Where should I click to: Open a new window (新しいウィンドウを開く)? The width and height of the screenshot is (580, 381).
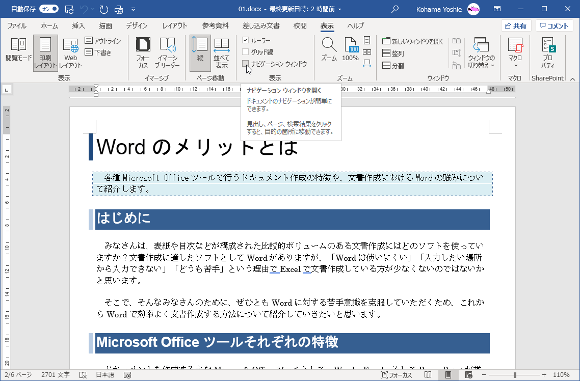coord(412,41)
